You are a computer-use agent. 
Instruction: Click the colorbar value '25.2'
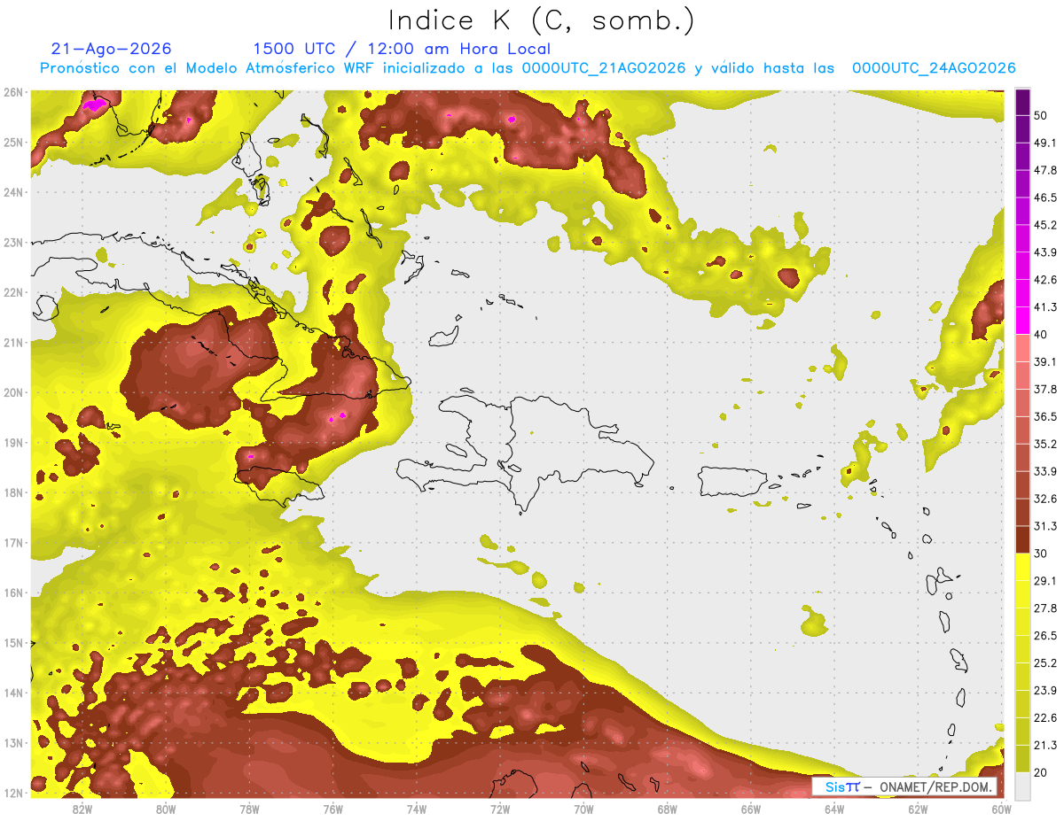[x=1046, y=663]
